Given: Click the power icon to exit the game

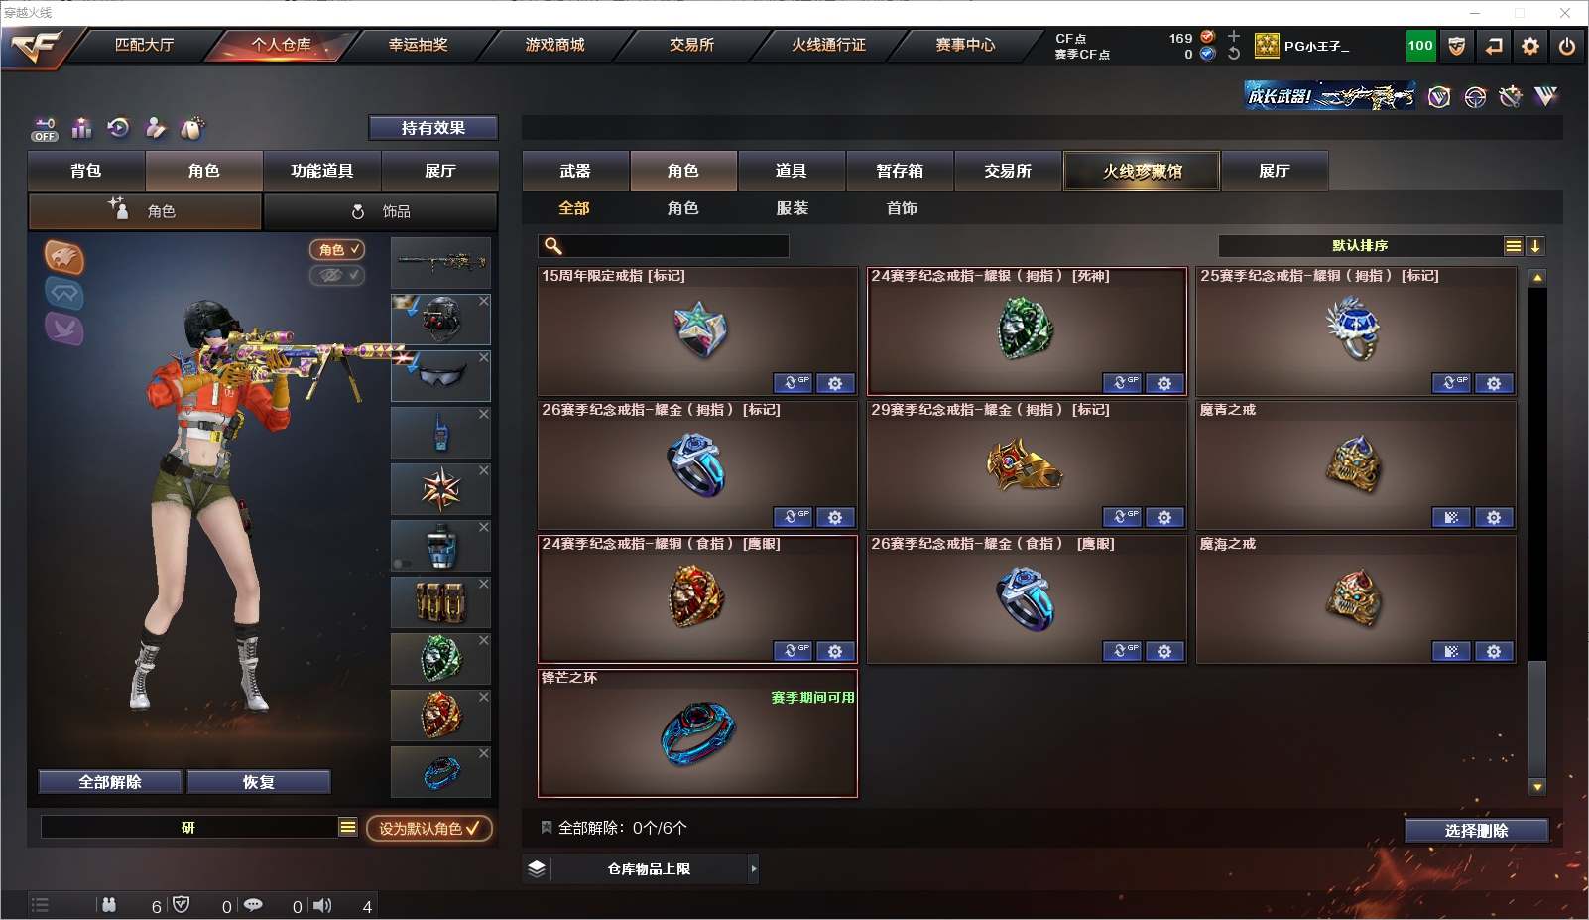Looking at the screenshot, I should (x=1567, y=46).
